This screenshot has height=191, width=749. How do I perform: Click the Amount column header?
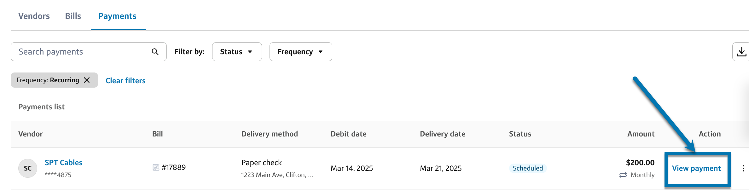point(641,134)
